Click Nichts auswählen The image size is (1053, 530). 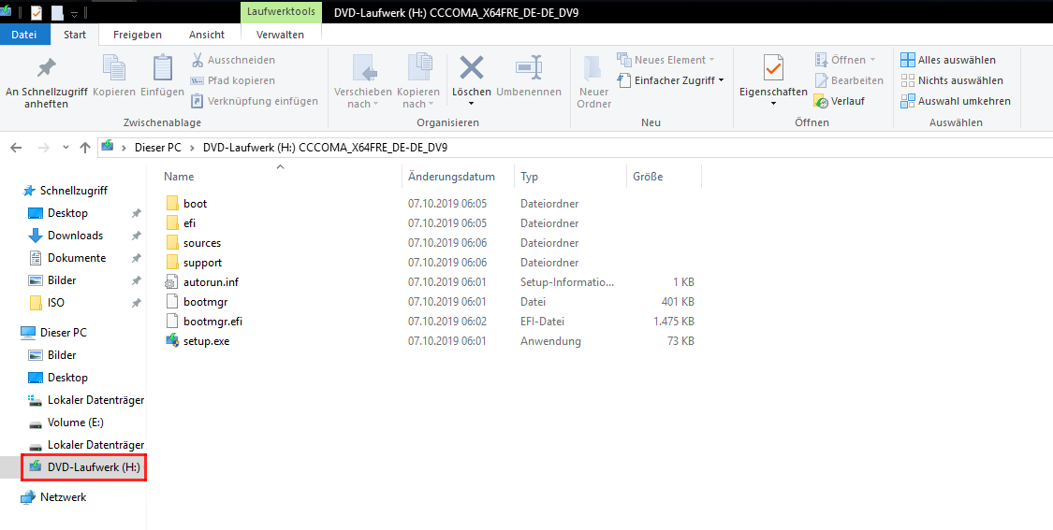click(952, 80)
